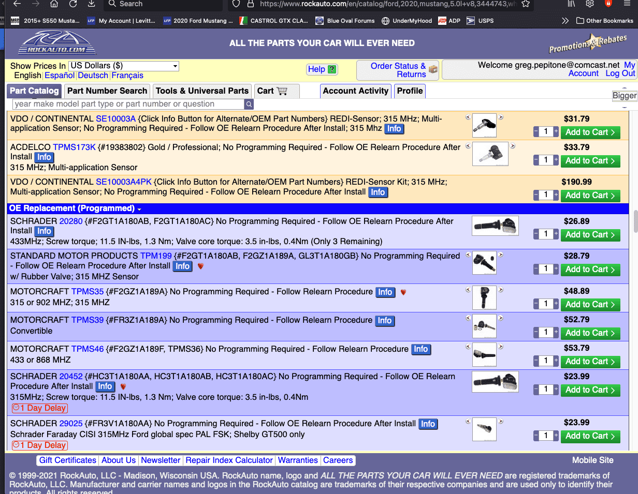This screenshot has width=638, height=494.
Task: Add SCHRADER 20280 at $26.89 to cart
Action: (590, 235)
